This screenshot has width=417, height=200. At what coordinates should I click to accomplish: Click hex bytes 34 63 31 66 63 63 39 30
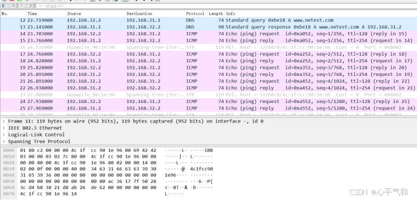[x=124, y=169]
